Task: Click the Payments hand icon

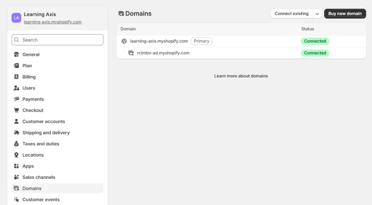Action: [x=16, y=99]
